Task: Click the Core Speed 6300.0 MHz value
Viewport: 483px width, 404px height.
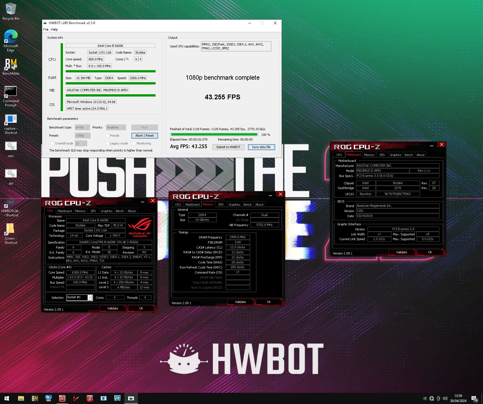Action: (80, 272)
